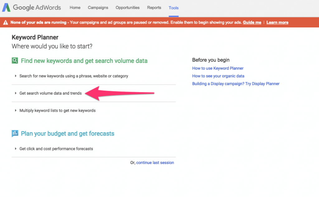Image resolution: width=319 pixels, height=197 pixels.
Task: Click the Plan your budget and get forecasts heading
Action: coord(68,134)
